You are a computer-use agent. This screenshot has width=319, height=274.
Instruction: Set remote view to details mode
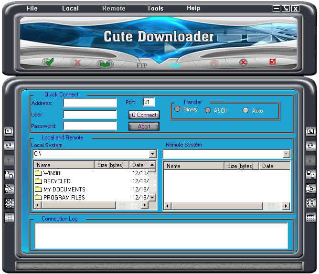tap(311, 218)
